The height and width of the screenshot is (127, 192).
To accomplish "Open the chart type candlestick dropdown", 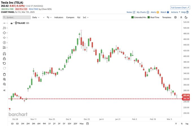I will (49, 17).
